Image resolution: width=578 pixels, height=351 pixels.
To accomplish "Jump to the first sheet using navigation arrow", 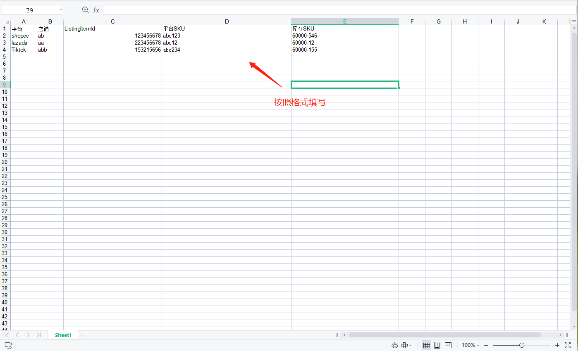I will (7, 335).
